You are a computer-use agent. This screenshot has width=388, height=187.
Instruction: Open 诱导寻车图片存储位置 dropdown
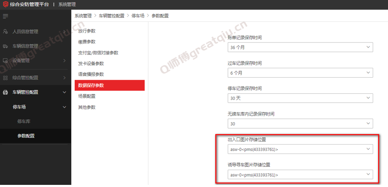point(300,175)
